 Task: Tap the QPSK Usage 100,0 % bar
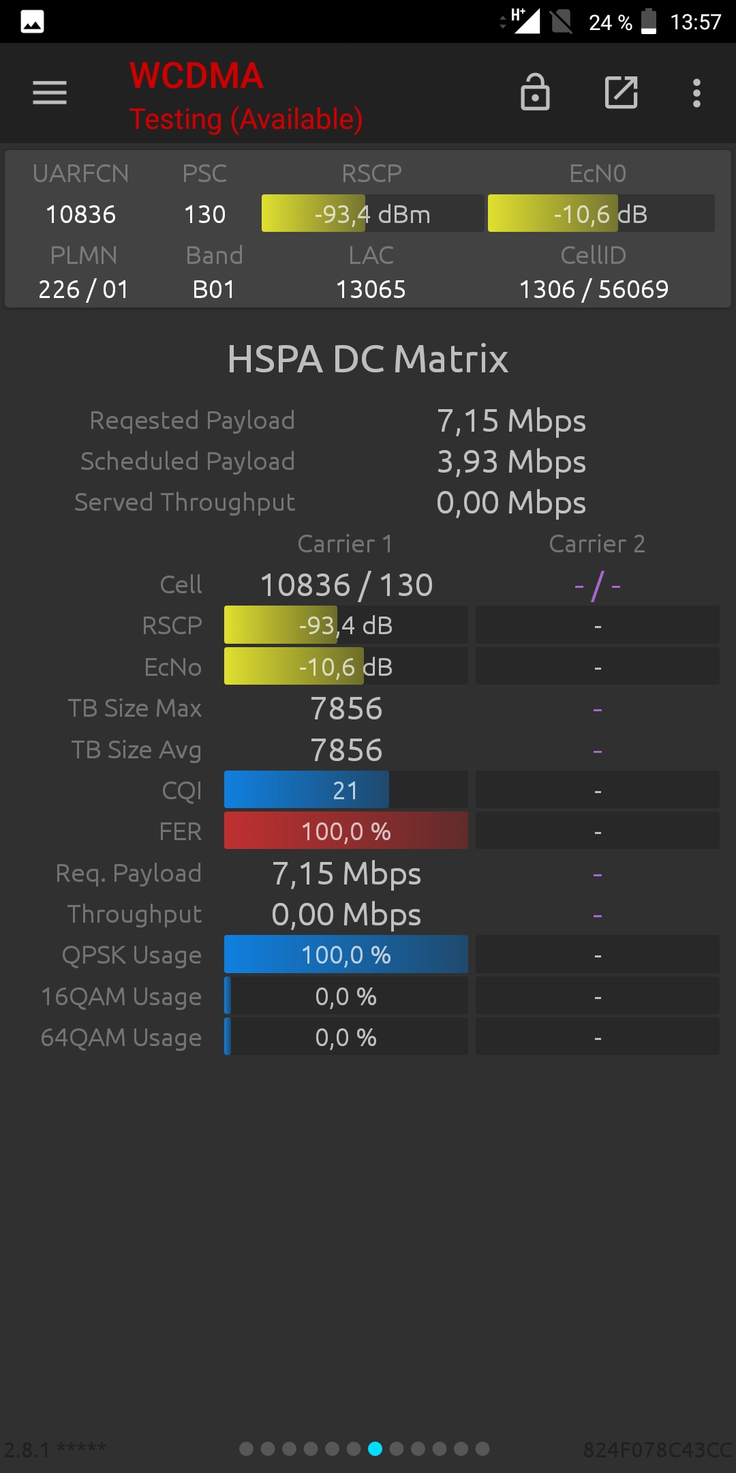tap(346, 954)
